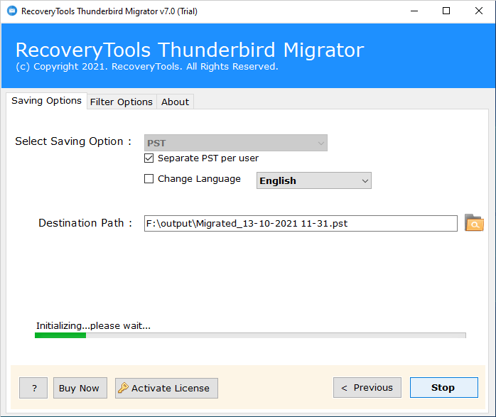Click the 'Destination Path :' label

(85, 223)
